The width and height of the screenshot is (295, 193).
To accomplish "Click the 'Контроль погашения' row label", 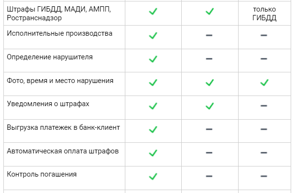I will coord(42,174).
